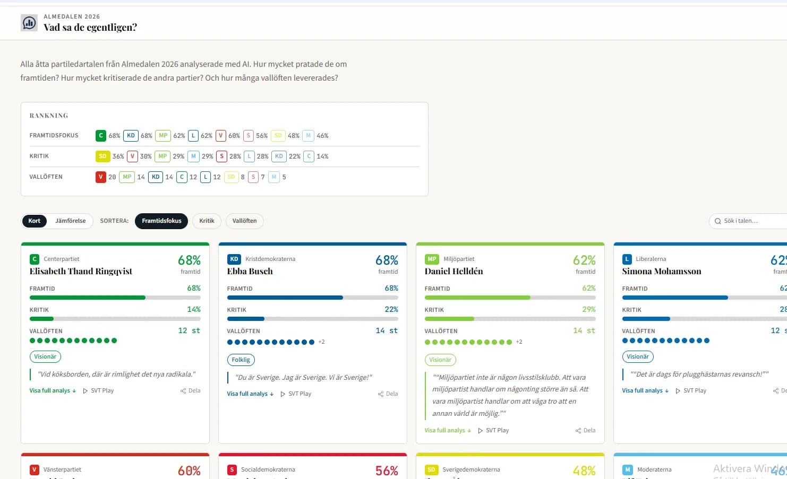Click the Centerpartiet C icon on Ringqvist's card
Image resolution: width=787 pixels, height=479 pixels.
click(35, 259)
